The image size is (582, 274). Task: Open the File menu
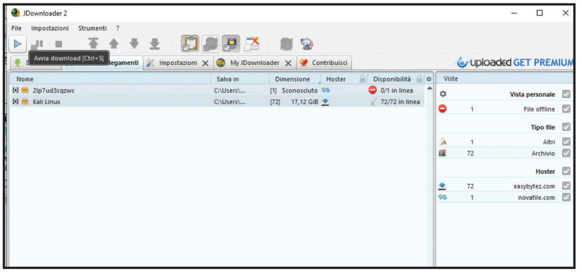click(16, 28)
